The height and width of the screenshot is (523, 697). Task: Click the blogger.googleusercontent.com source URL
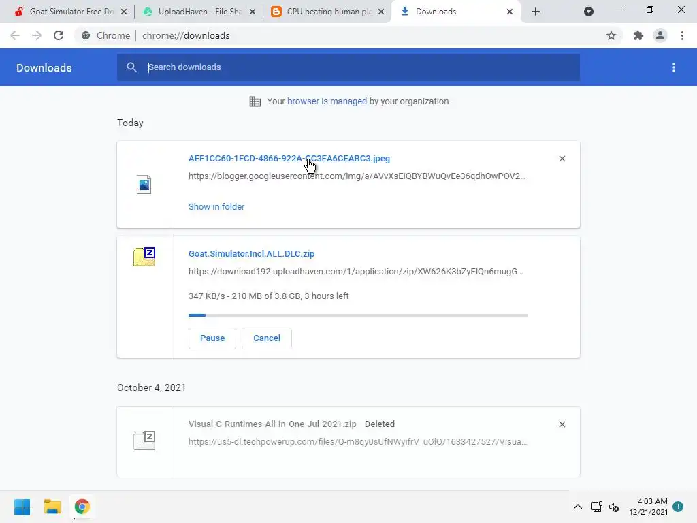click(357, 176)
